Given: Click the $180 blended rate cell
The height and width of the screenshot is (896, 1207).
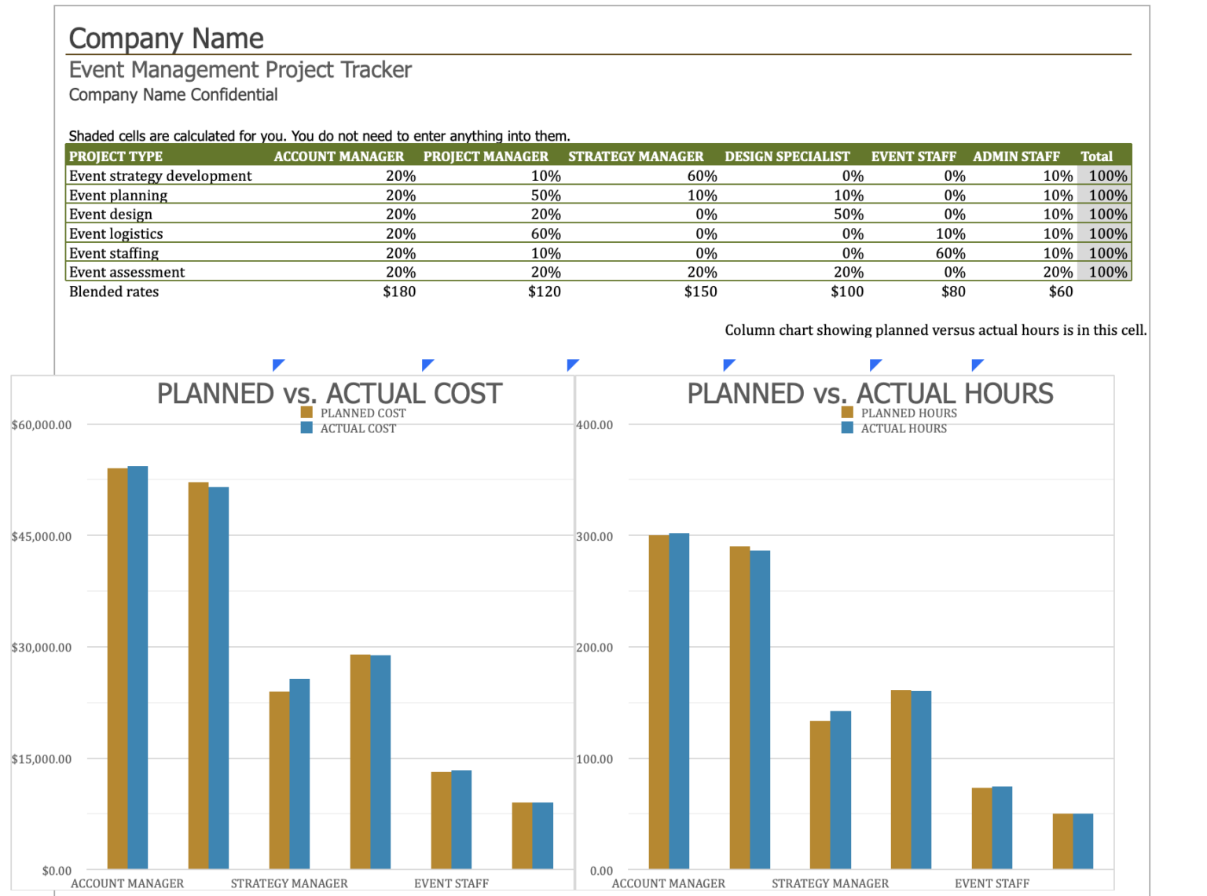Looking at the screenshot, I should [399, 292].
